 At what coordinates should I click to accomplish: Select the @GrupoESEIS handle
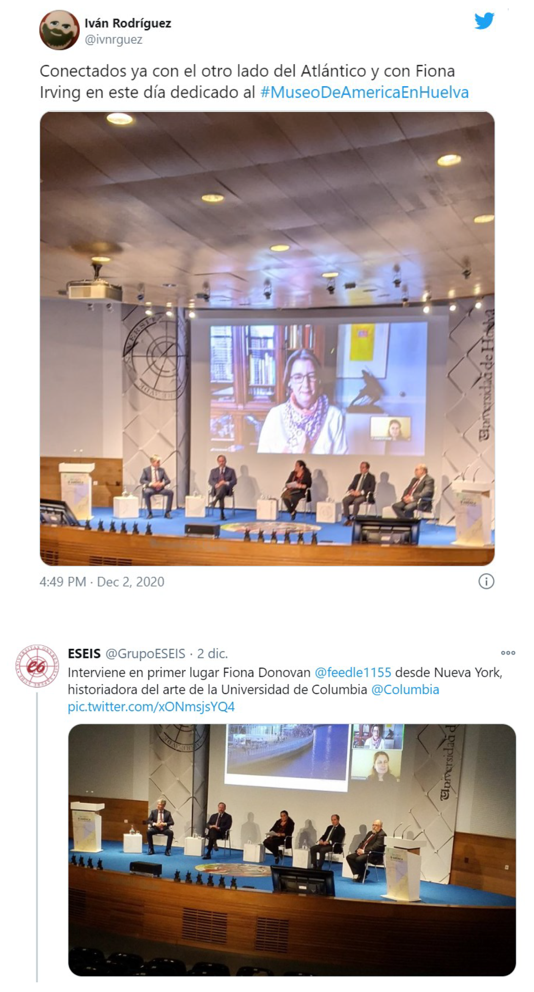tap(145, 654)
